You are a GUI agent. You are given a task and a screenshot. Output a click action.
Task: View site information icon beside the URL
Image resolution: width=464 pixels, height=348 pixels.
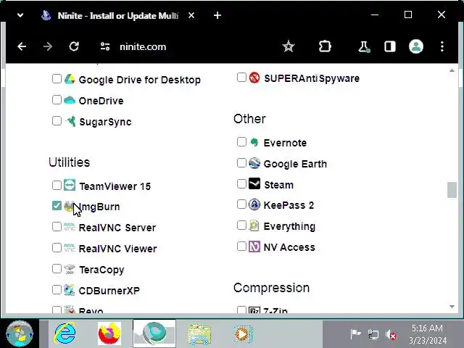click(x=105, y=46)
